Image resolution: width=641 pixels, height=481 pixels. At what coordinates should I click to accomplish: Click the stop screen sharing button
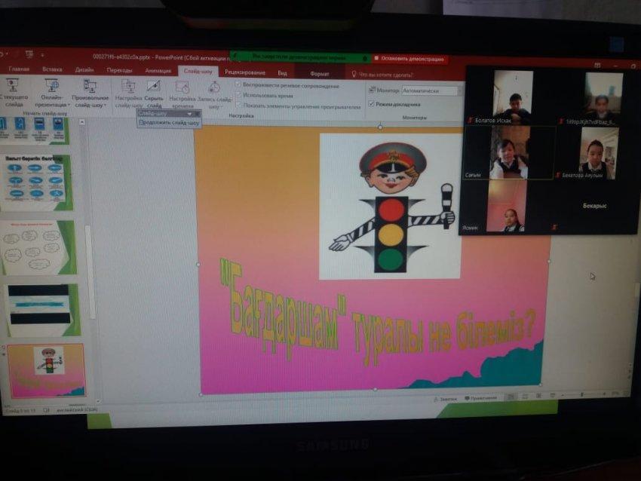pyautogui.click(x=409, y=59)
